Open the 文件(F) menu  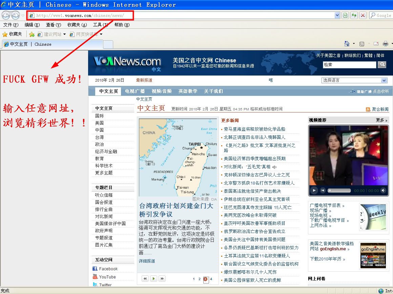click(11, 25)
